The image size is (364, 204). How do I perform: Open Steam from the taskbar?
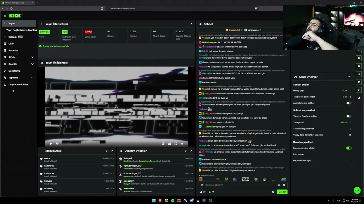pos(198,201)
